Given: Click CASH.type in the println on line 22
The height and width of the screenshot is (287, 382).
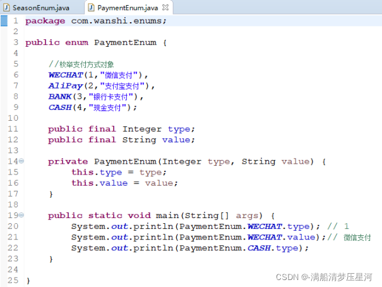Looking at the screenshot, I should point(273,248).
